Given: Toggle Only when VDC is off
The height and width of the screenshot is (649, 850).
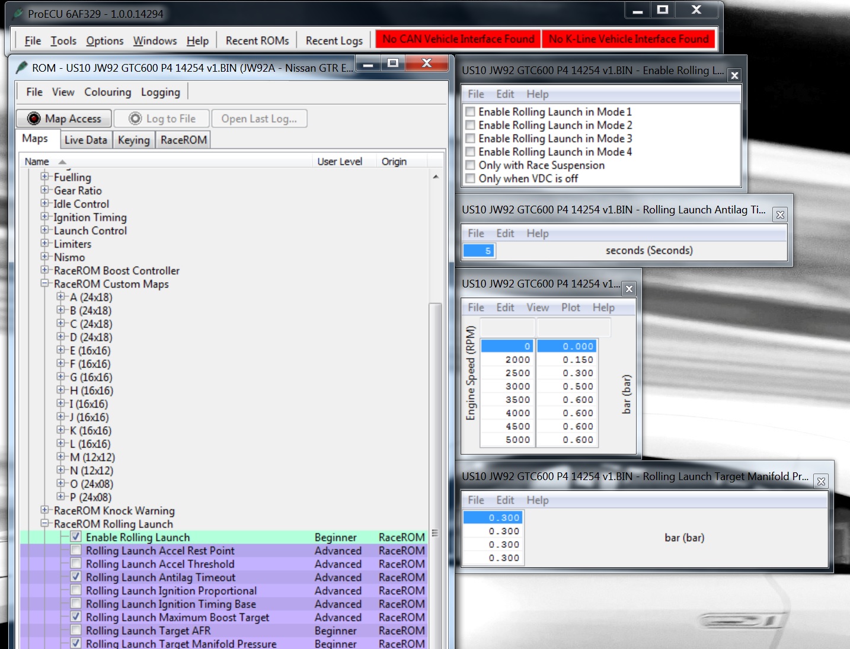Looking at the screenshot, I should pyautogui.click(x=471, y=178).
